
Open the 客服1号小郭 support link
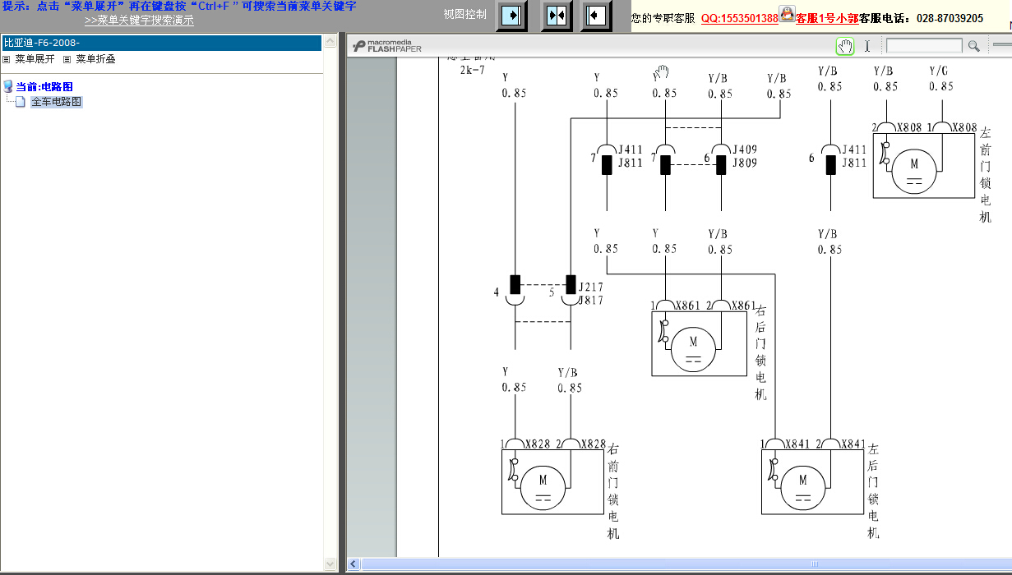pos(827,18)
